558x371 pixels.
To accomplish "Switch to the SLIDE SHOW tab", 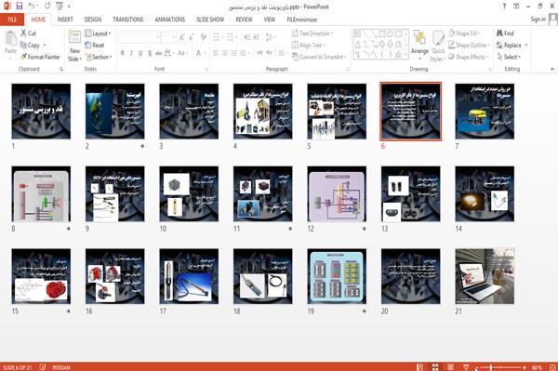I will 210,20.
